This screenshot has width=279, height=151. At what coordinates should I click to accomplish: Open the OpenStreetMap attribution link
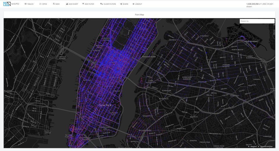coord(267,146)
